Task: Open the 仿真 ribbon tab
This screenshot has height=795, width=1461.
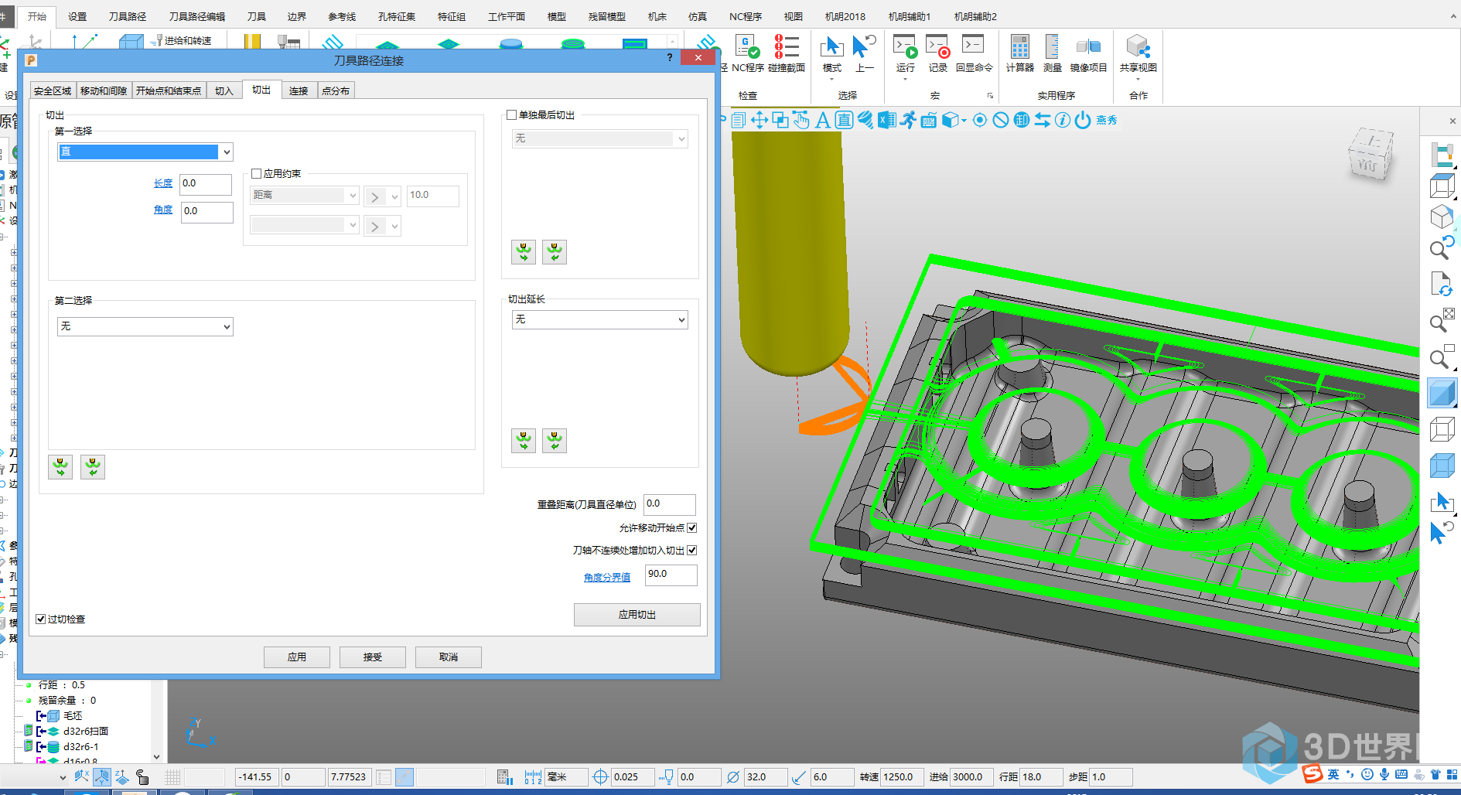Action: click(698, 16)
